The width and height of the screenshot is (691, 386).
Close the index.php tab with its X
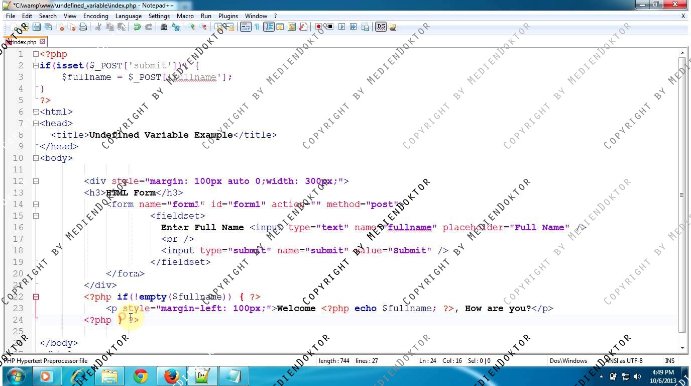tap(43, 42)
